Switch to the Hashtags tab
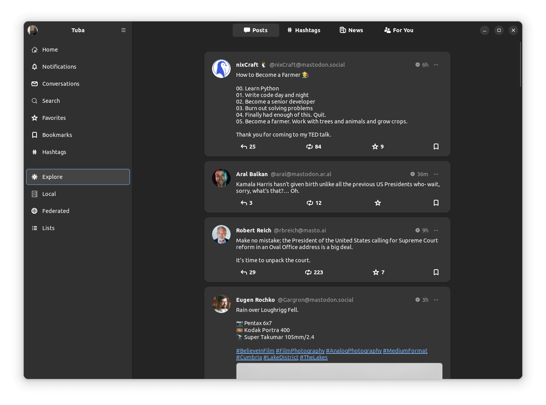 click(304, 30)
